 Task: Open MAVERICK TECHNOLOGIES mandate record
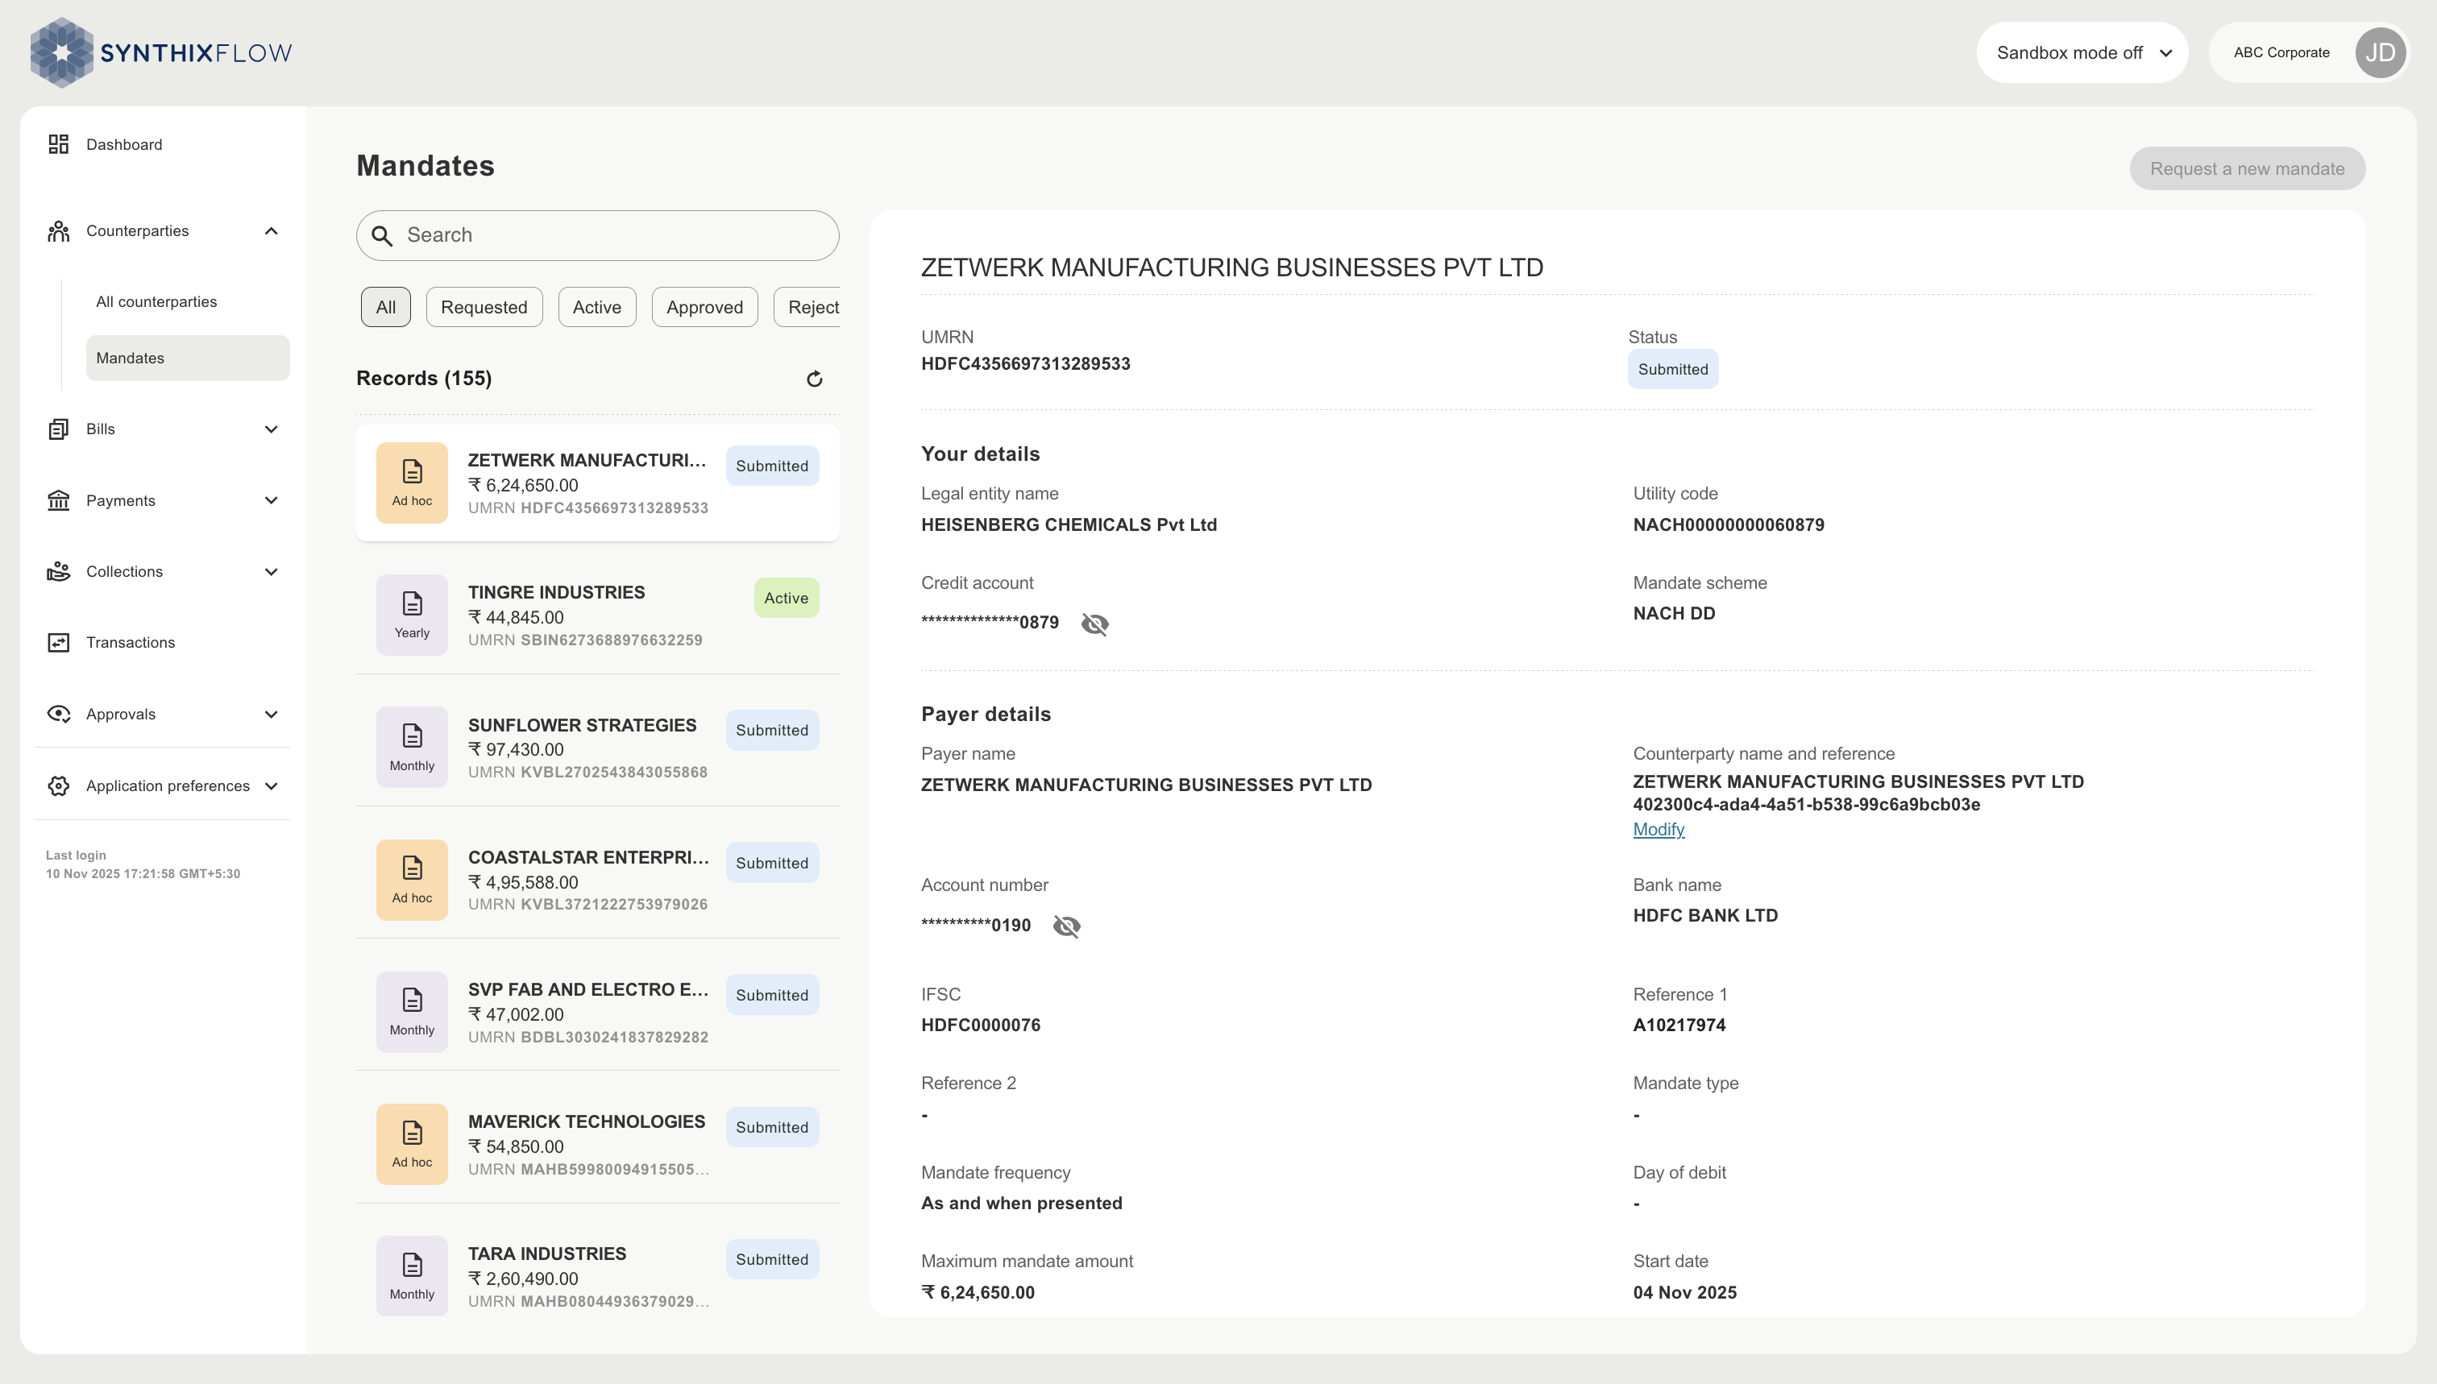pos(597,1143)
